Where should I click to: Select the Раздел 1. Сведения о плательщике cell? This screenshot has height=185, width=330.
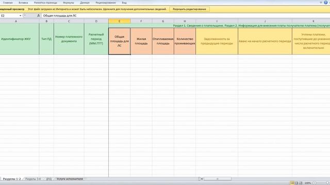[x=219, y=26]
